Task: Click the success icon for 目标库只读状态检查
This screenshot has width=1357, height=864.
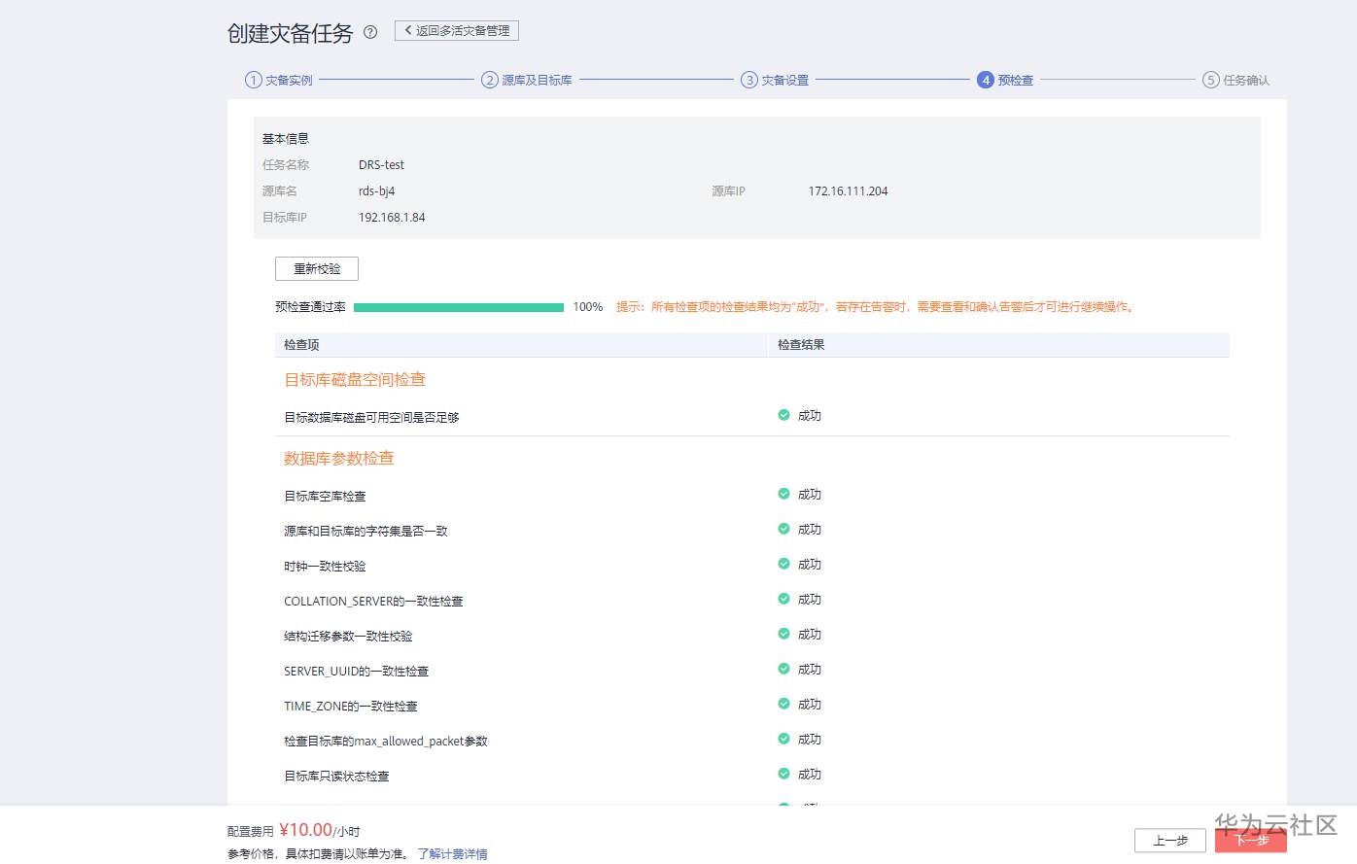Action: 783,774
